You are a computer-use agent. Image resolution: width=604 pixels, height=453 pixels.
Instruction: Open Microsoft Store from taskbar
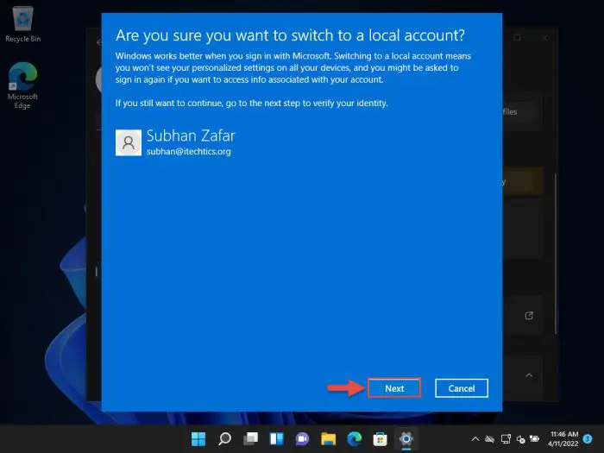tap(380, 438)
